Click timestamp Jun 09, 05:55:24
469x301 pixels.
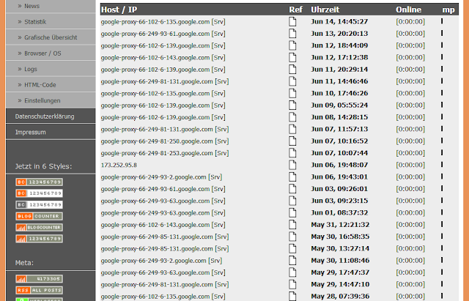(x=339, y=105)
